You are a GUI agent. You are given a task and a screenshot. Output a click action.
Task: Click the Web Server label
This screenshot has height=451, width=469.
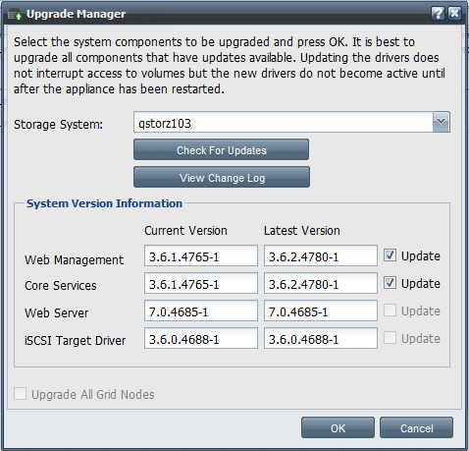coord(56,313)
